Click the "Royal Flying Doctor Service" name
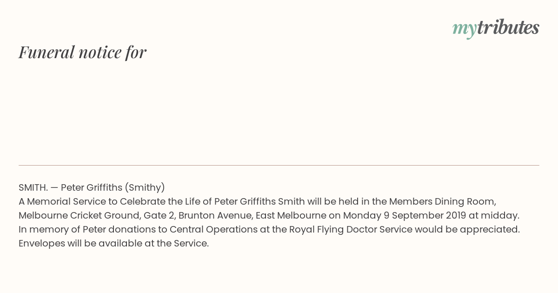The height and width of the screenshot is (293, 558). pos(351,229)
